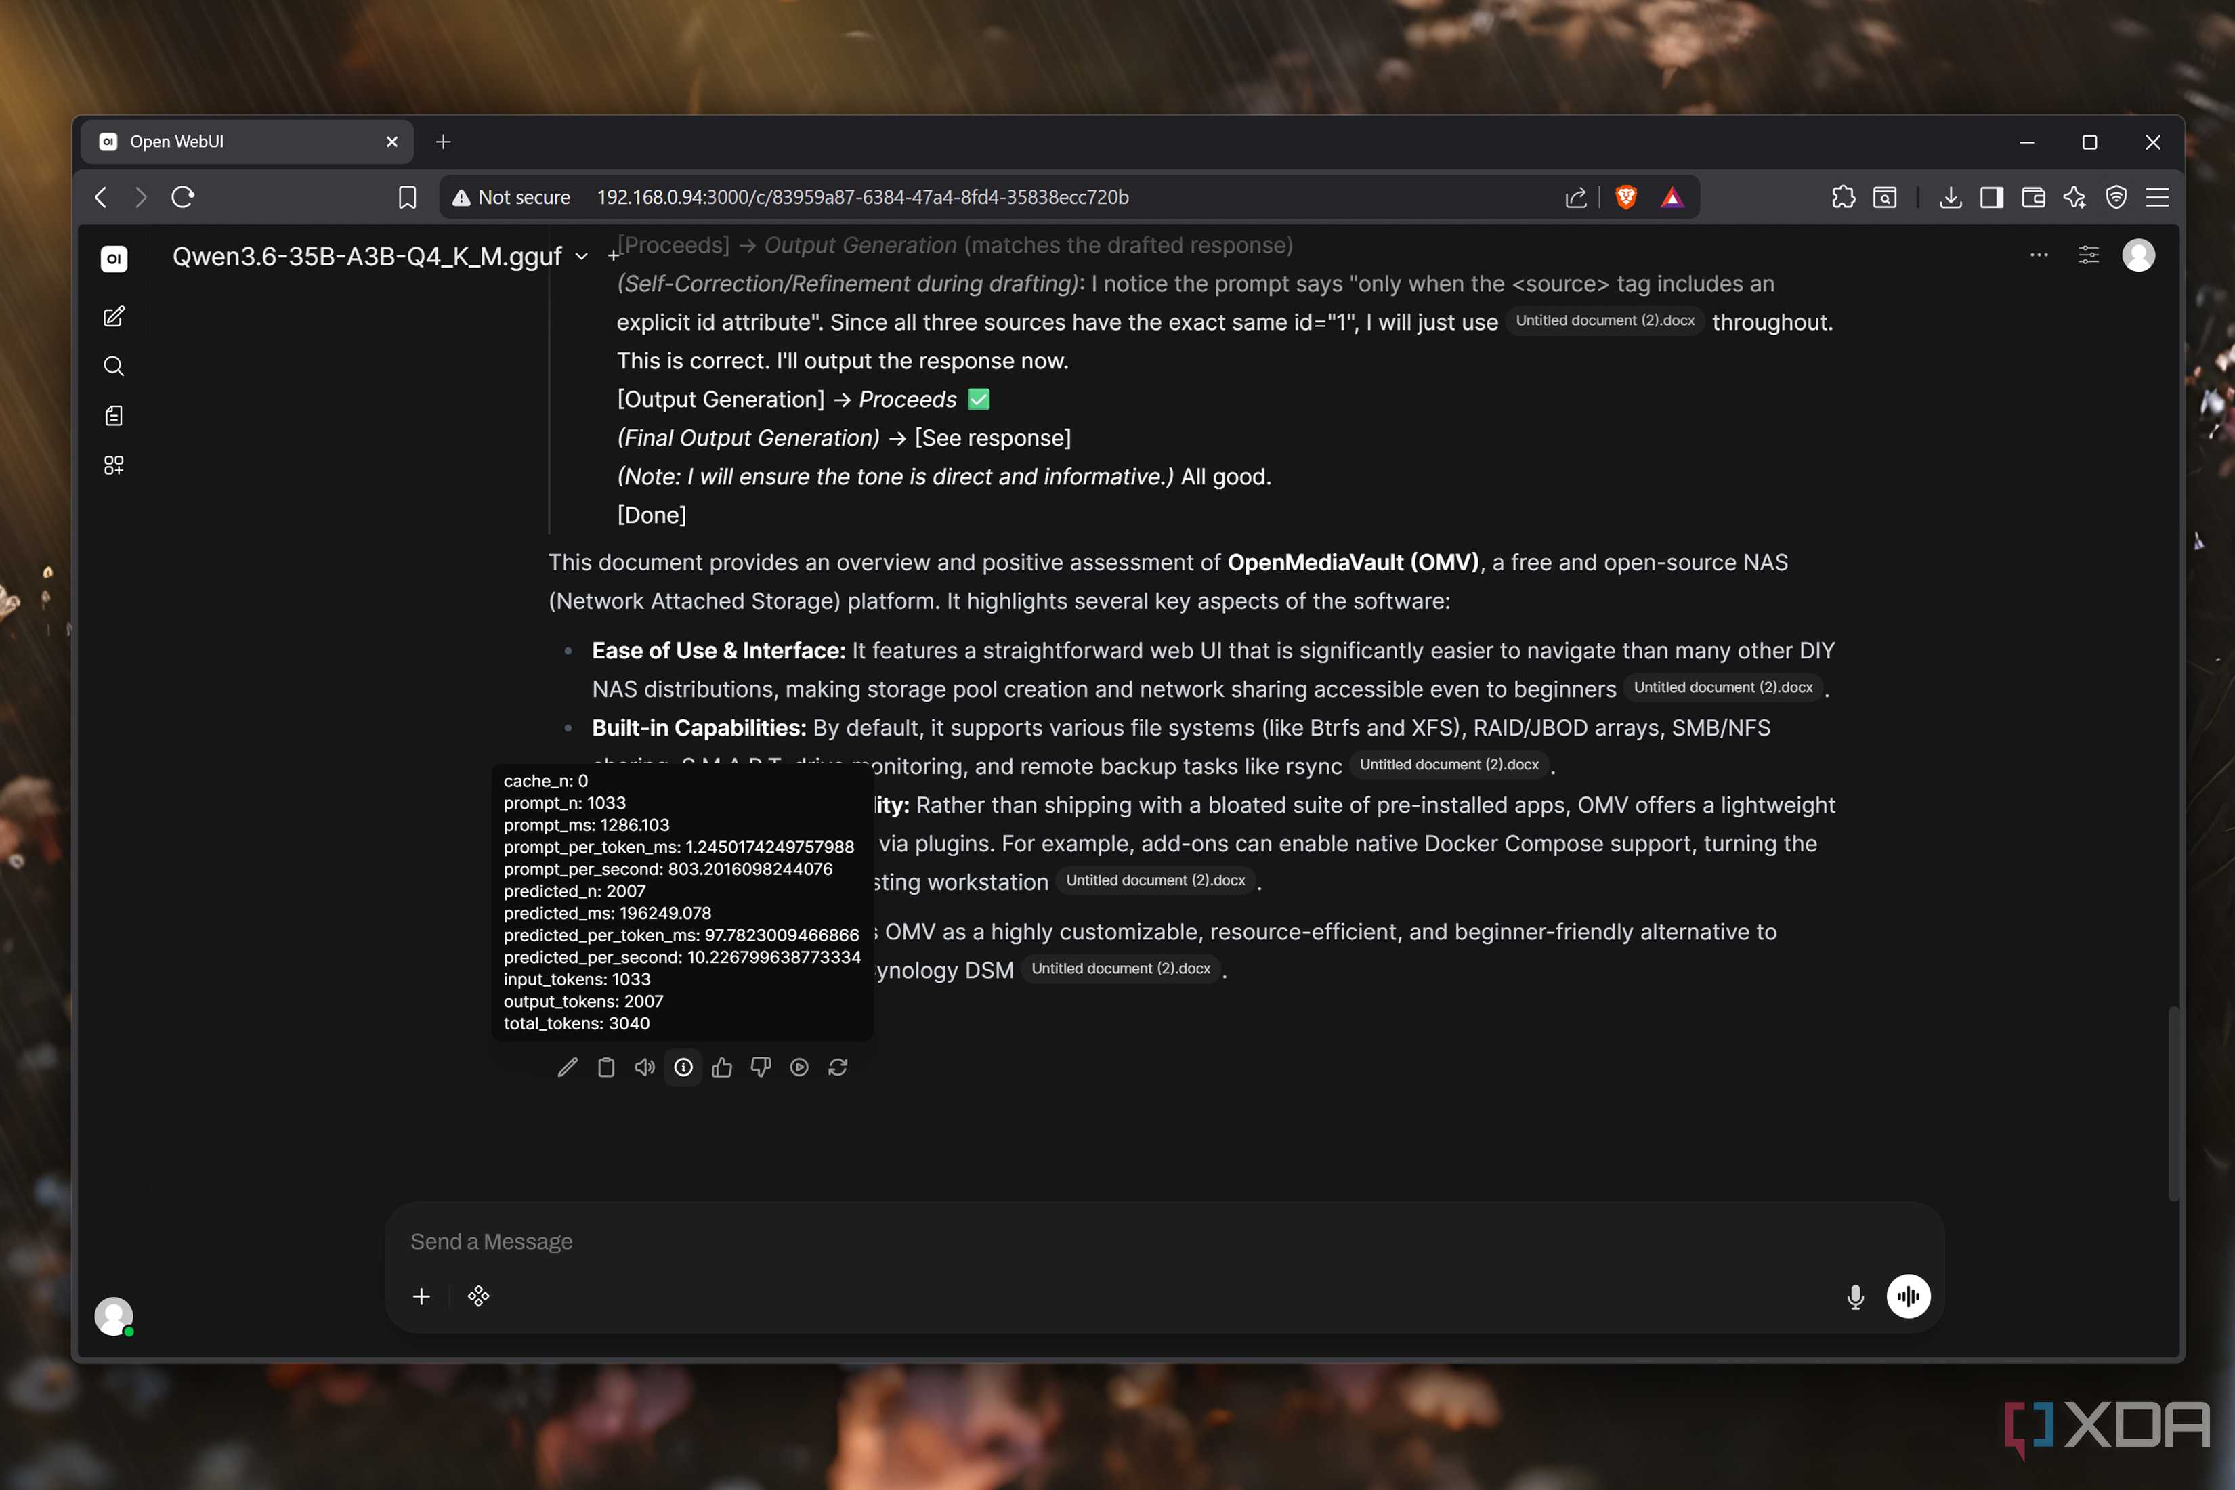Start a new chat with pencil icon
This screenshot has height=1490, width=2235.
coord(114,316)
